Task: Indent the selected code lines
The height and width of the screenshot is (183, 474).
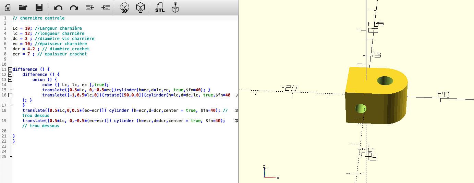Action: pyautogui.click(x=106, y=8)
